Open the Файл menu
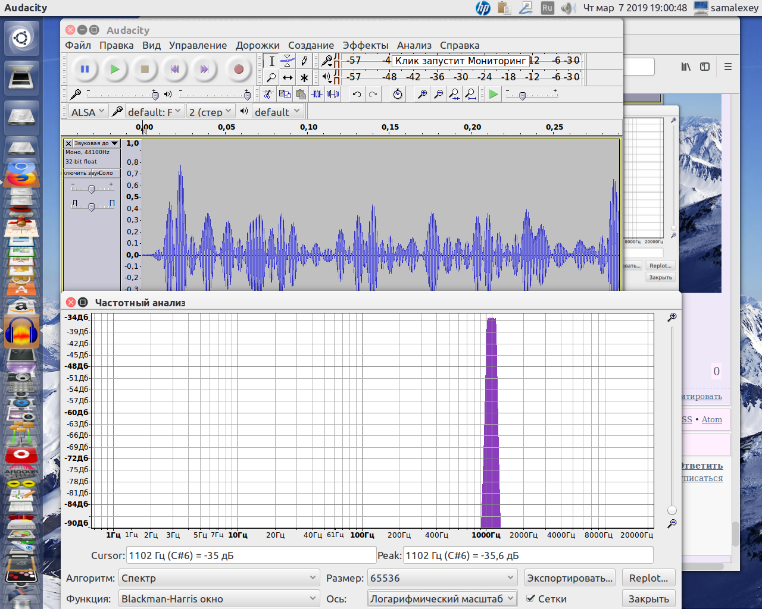762x609 pixels. (x=78, y=45)
